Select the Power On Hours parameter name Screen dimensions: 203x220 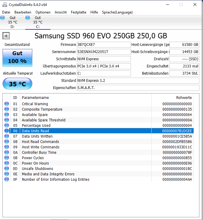pos(35,163)
